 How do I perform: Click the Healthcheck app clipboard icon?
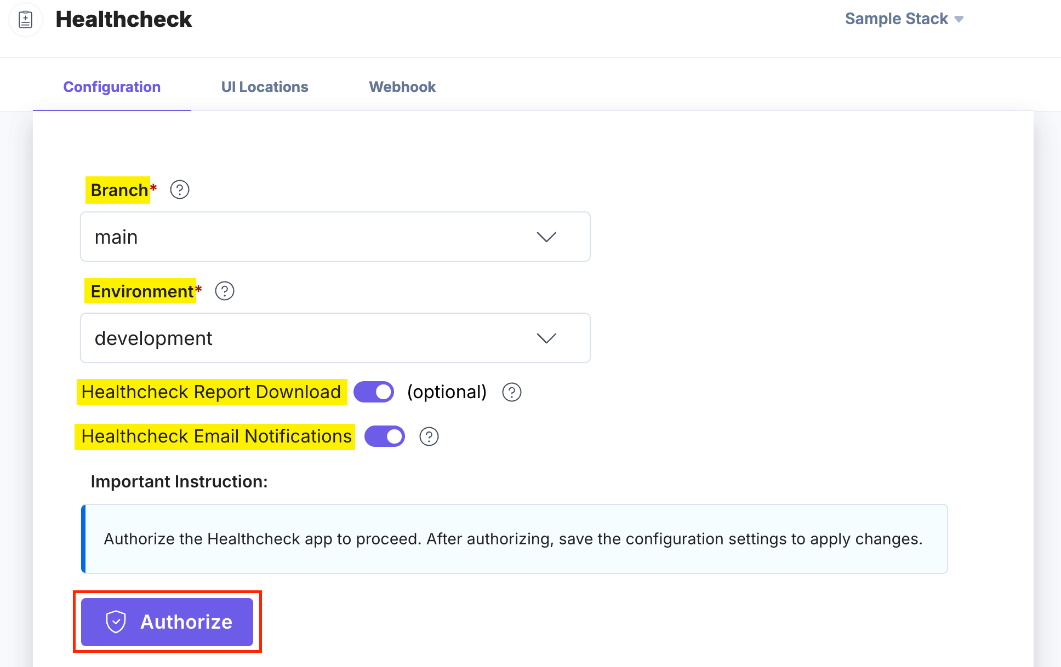click(26, 19)
